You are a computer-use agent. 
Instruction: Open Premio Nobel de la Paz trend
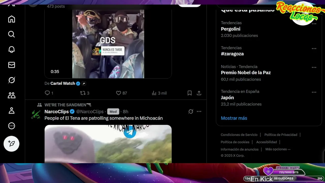click(x=246, y=73)
